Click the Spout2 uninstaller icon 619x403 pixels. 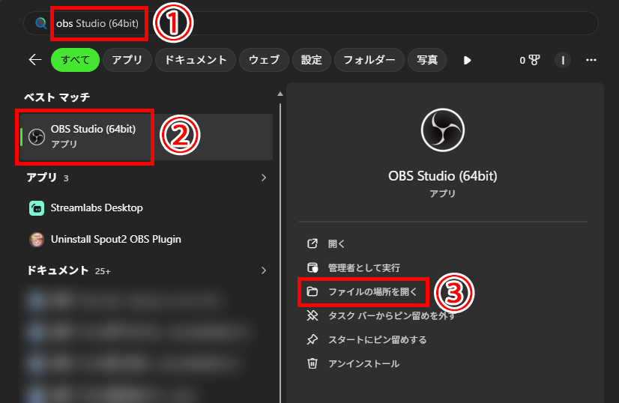coord(37,239)
